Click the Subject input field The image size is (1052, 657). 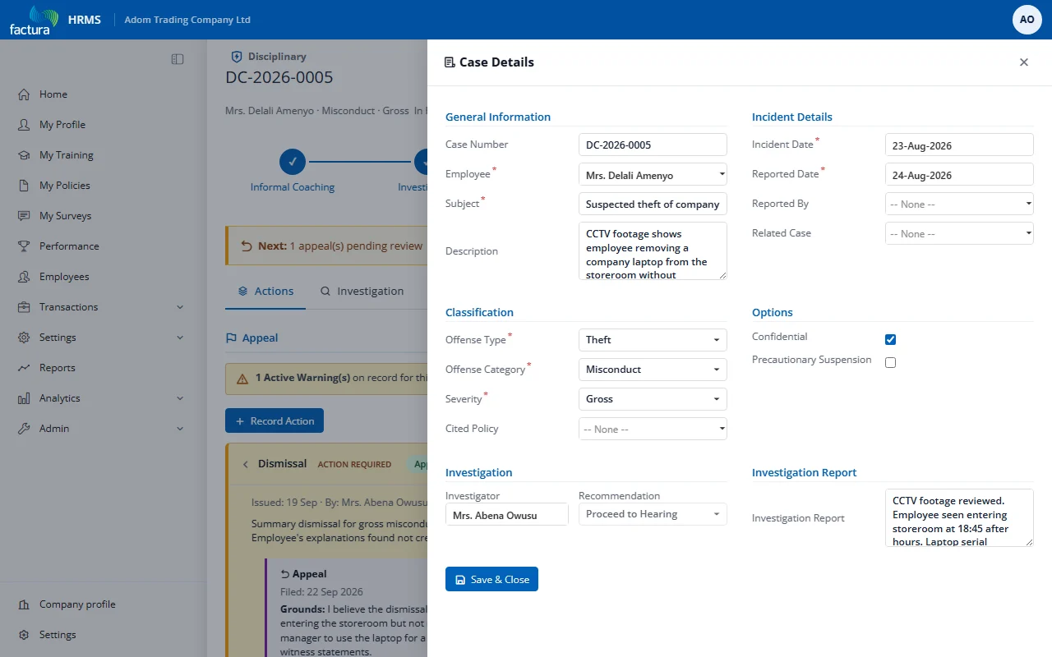click(653, 204)
